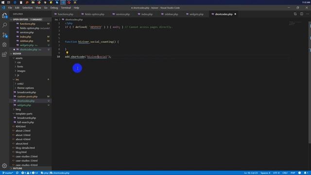Open 404.html in the file tree
Viewport: 311px width, 175px height.
pyautogui.click(x=31, y=126)
